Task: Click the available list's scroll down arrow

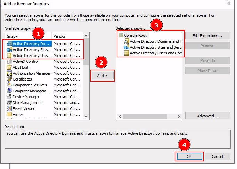Action: pyautogui.click(x=86, y=117)
